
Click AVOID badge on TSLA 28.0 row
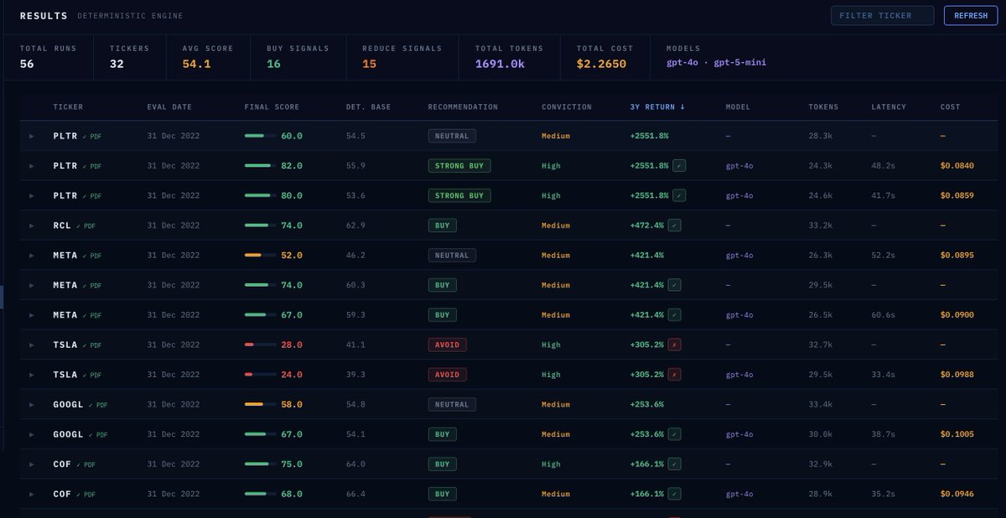tap(447, 344)
